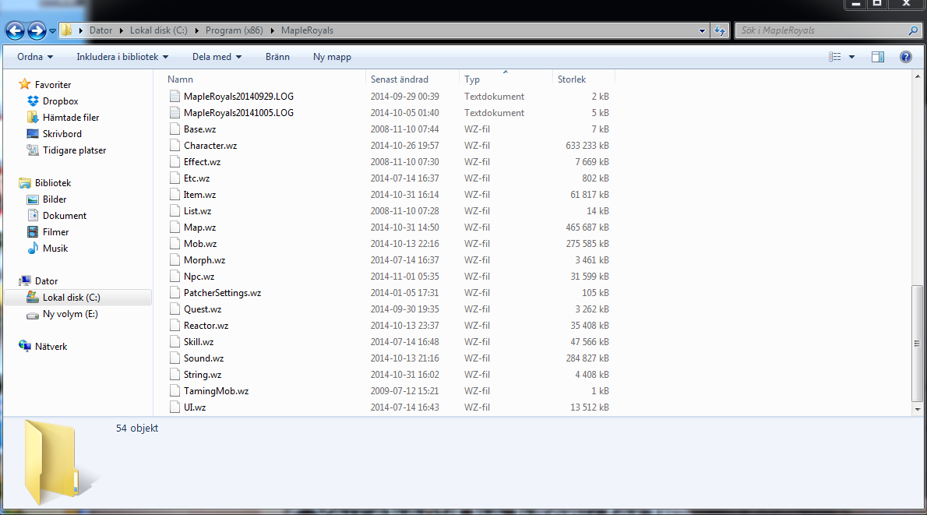
Task: Open Help with the question mark icon
Action: pyautogui.click(x=906, y=57)
